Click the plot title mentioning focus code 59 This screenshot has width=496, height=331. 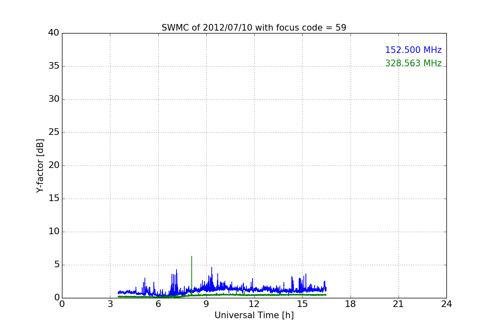(x=254, y=28)
